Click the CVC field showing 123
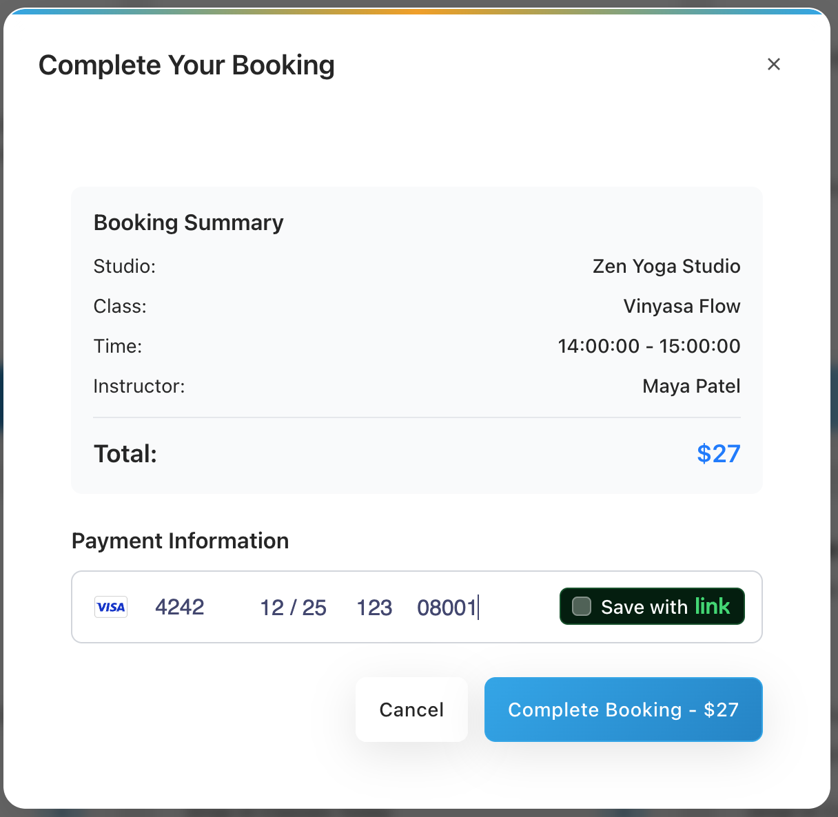 coord(374,607)
